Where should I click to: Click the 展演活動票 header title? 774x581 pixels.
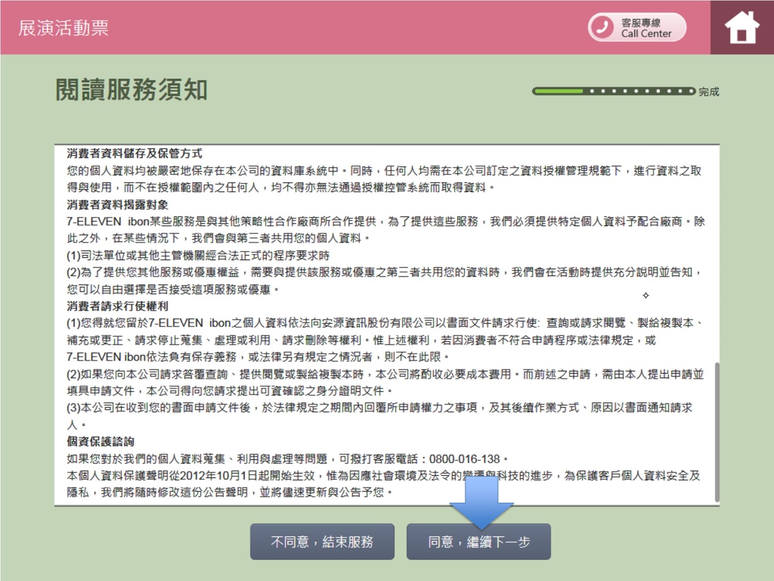[64, 28]
